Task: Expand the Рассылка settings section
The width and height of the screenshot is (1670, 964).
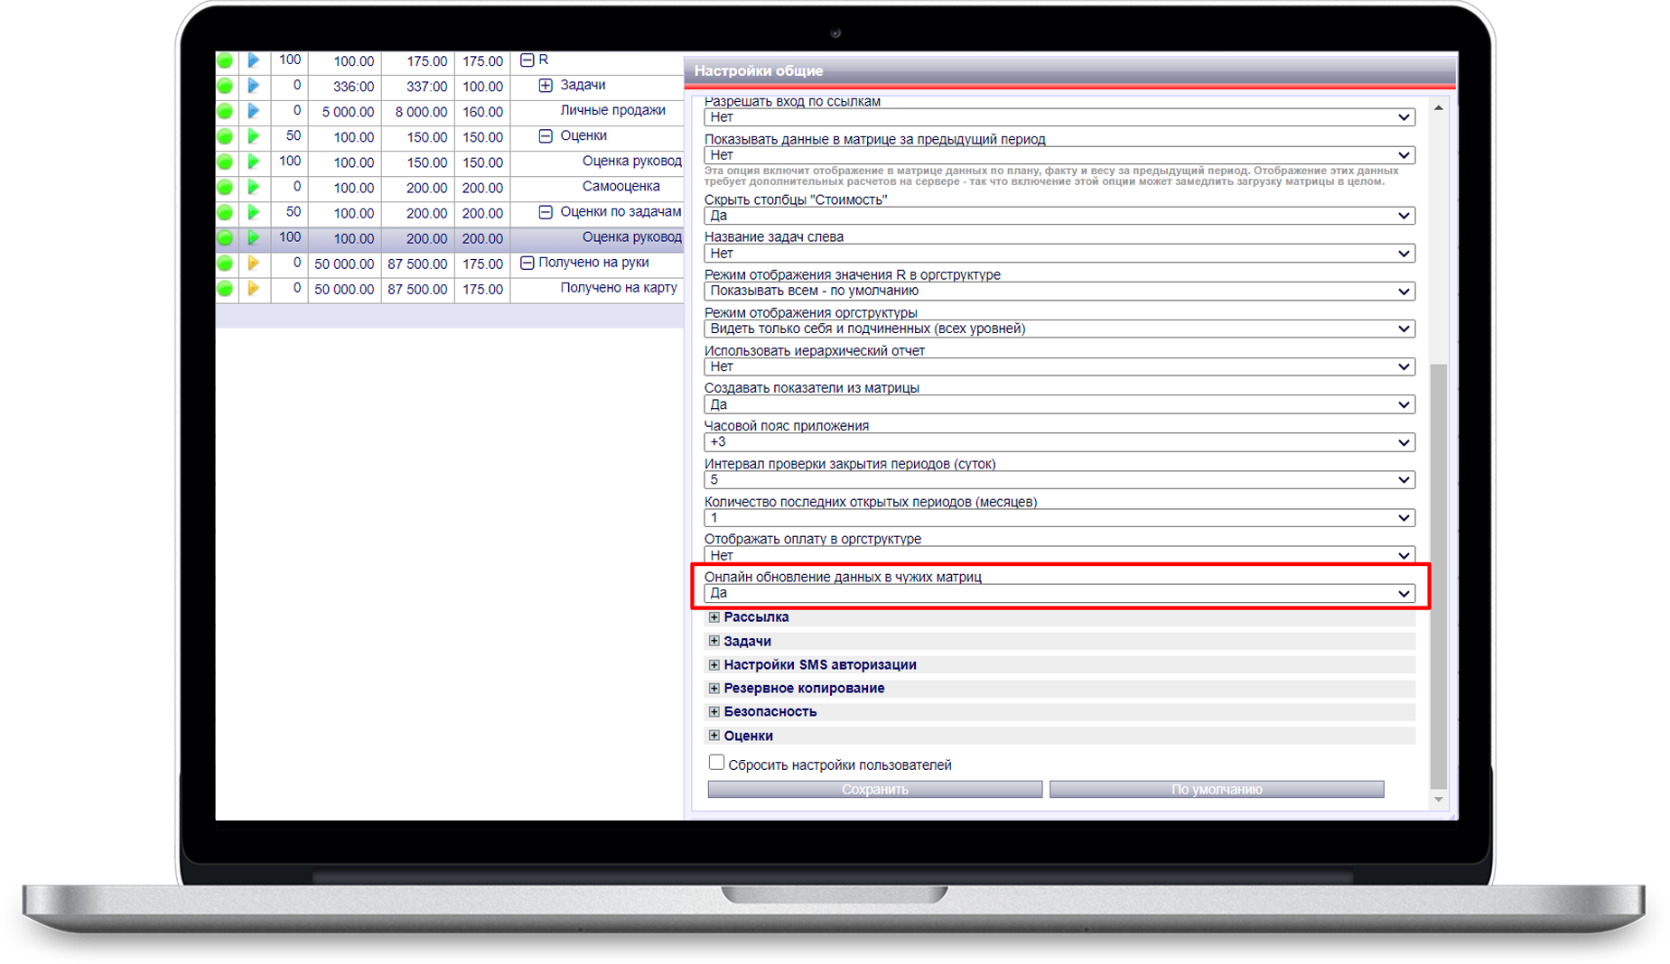Action: [714, 617]
